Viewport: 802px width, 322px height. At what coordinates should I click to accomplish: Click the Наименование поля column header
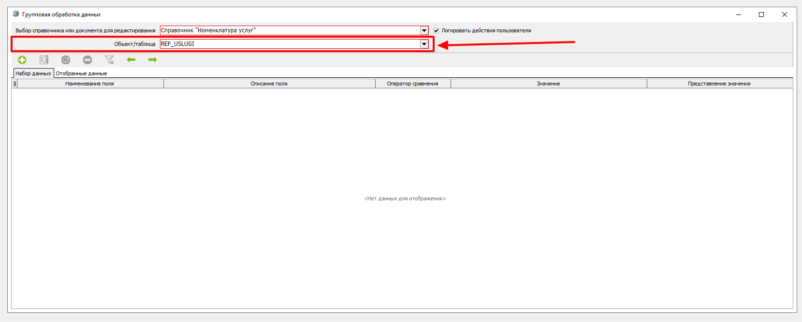[x=90, y=84]
